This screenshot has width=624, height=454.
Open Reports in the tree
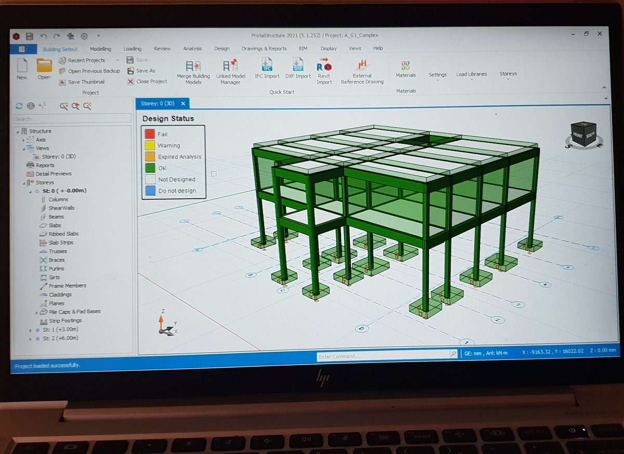tap(45, 165)
